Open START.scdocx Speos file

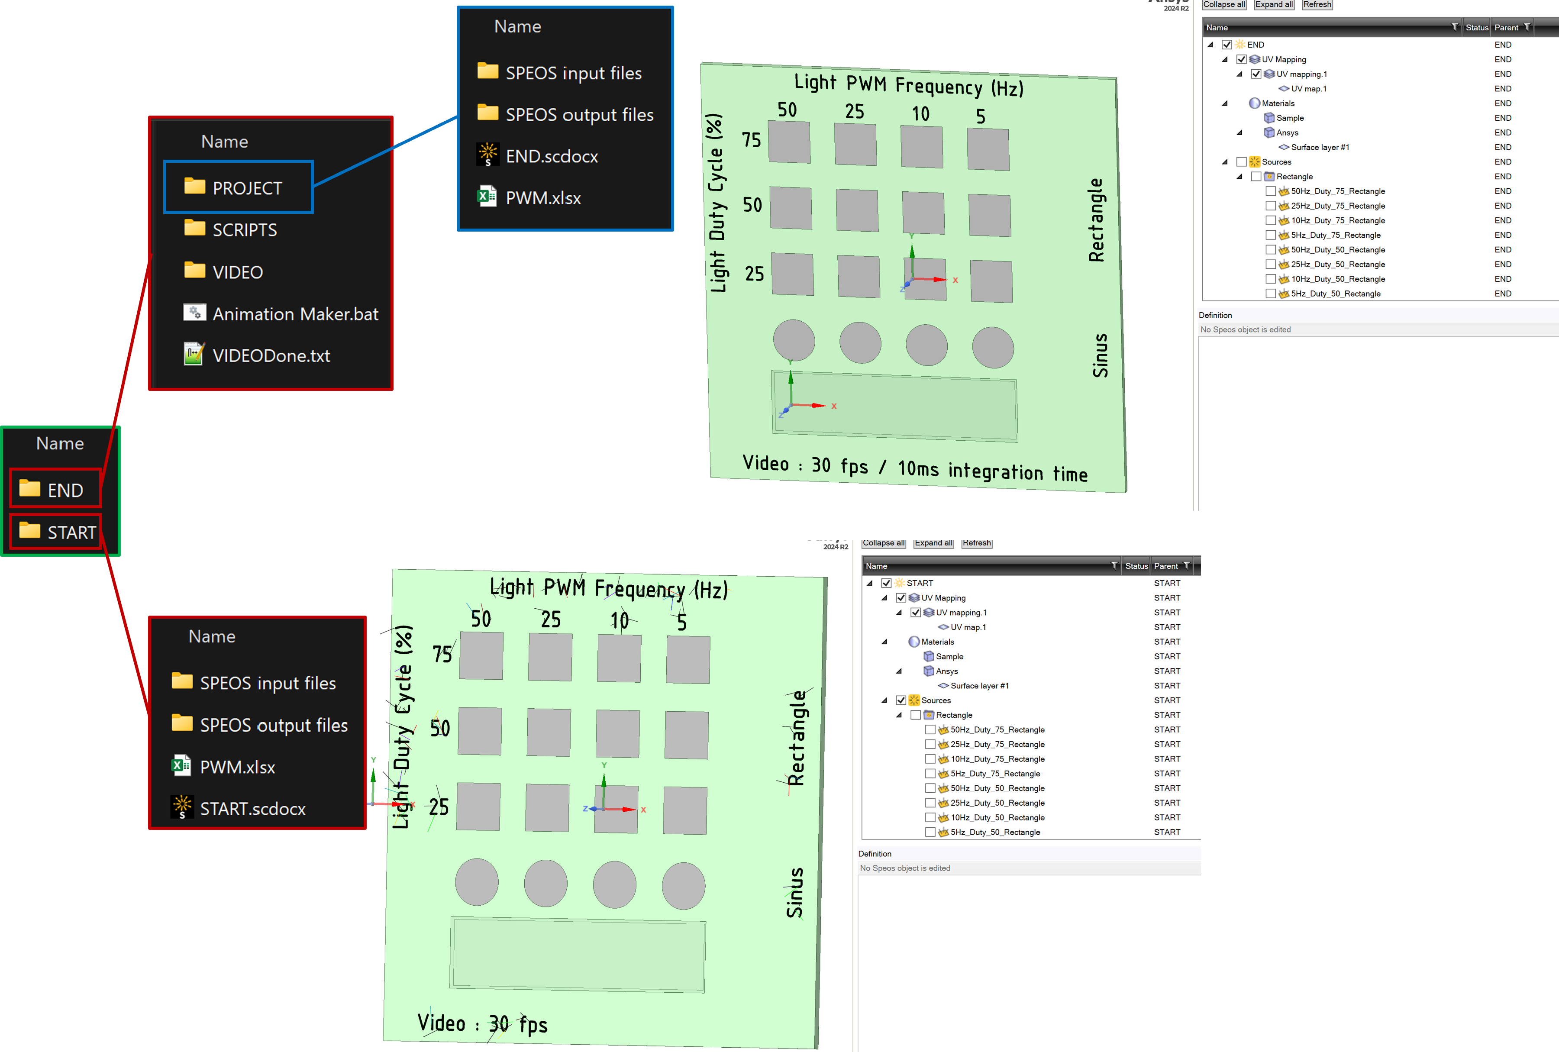(238, 808)
